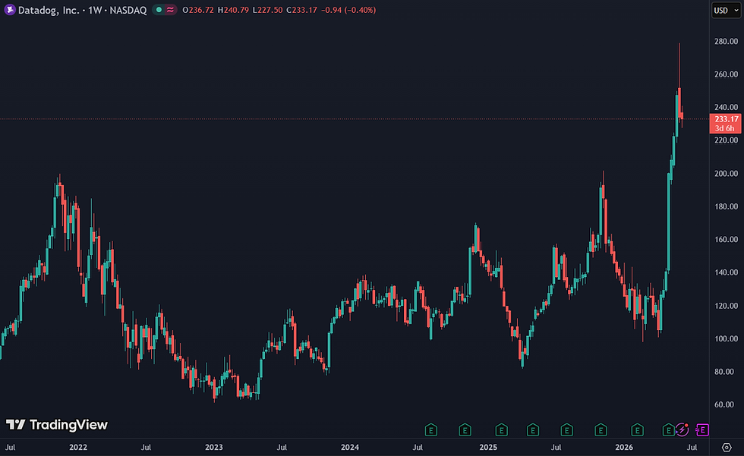
Task: Click the pink approximate-equal data indicator
Action: (x=170, y=10)
